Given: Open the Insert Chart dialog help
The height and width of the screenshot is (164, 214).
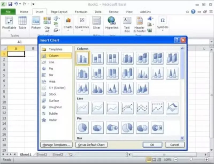Looking at the screenshot, I should 177,40.
